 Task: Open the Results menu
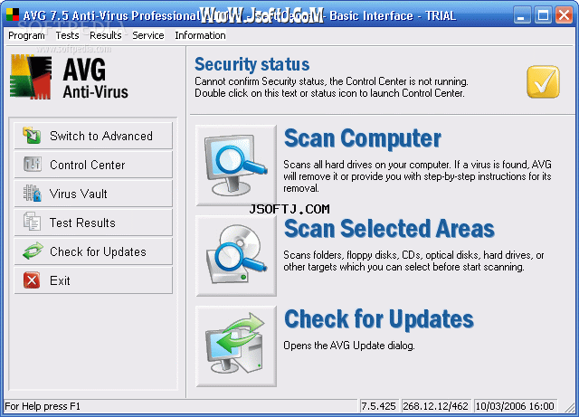pyautogui.click(x=106, y=35)
